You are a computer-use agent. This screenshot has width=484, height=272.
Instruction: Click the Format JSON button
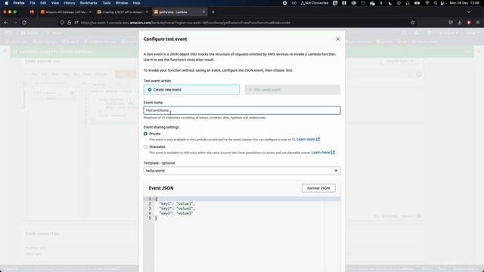tap(318, 188)
